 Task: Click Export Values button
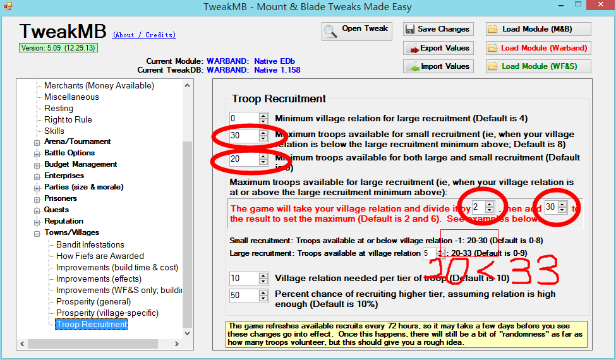point(438,48)
